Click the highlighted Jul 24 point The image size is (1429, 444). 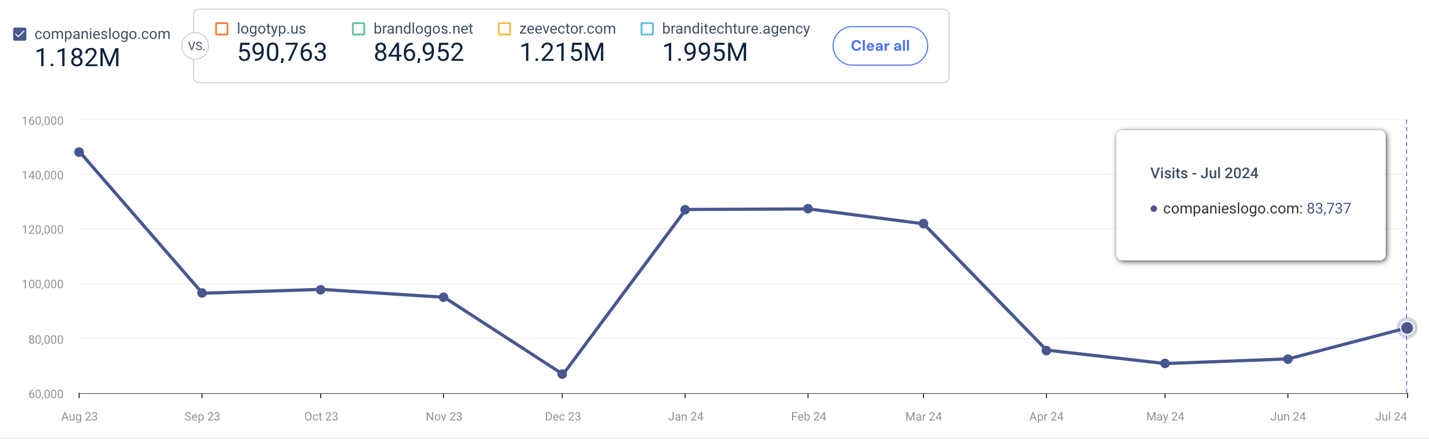[1407, 328]
